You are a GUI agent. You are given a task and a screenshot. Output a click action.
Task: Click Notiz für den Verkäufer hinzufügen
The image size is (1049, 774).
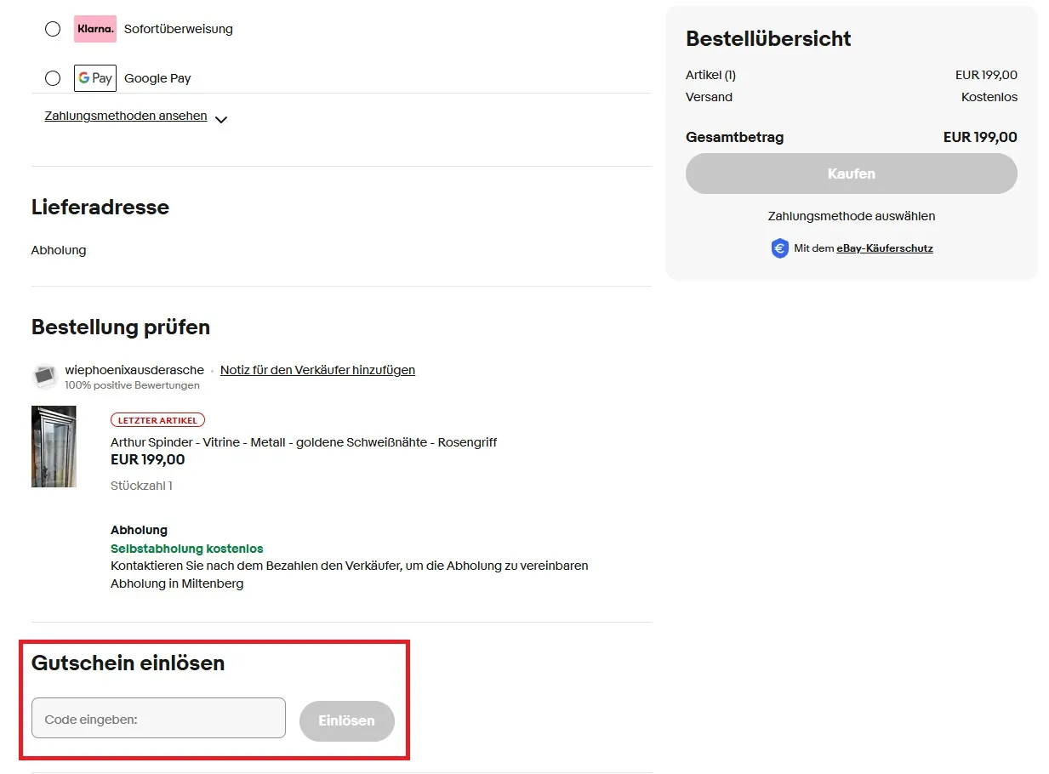click(317, 370)
